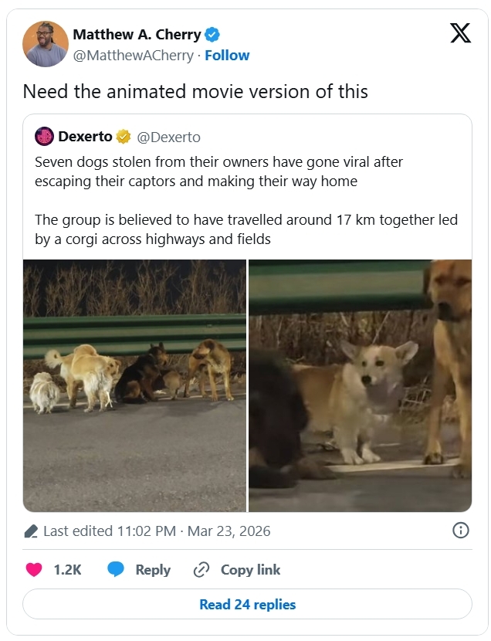
Task: Open the left dogs pack photo
Action: coord(134,385)
